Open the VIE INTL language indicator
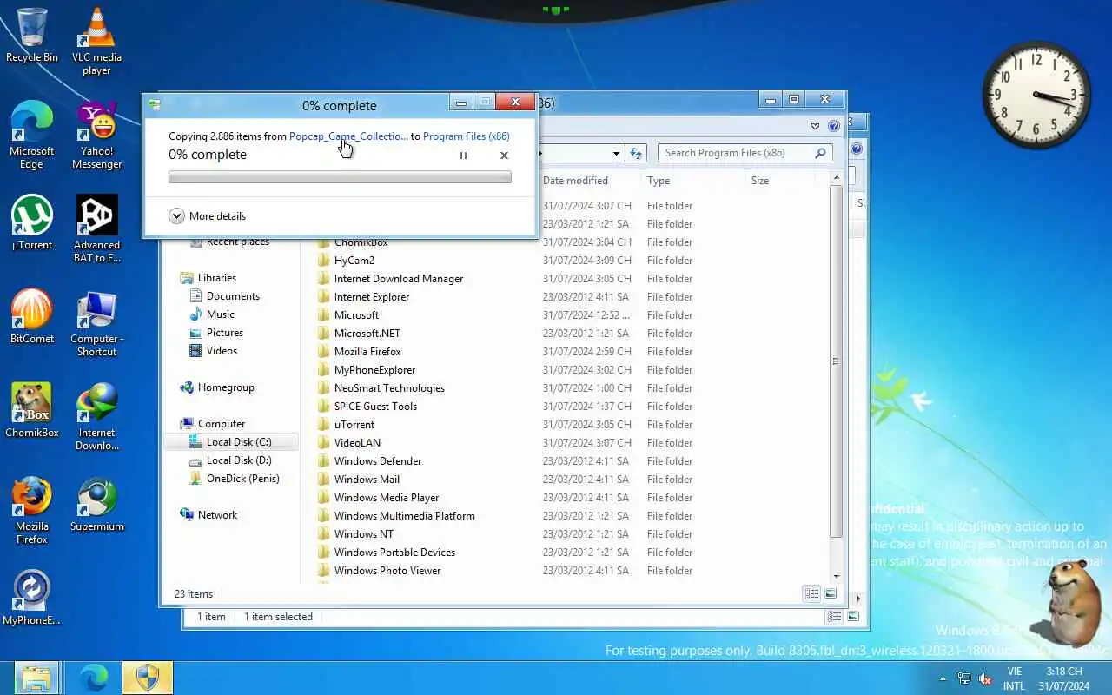Screen dimensions: 1112x695 coord(1014,678)
